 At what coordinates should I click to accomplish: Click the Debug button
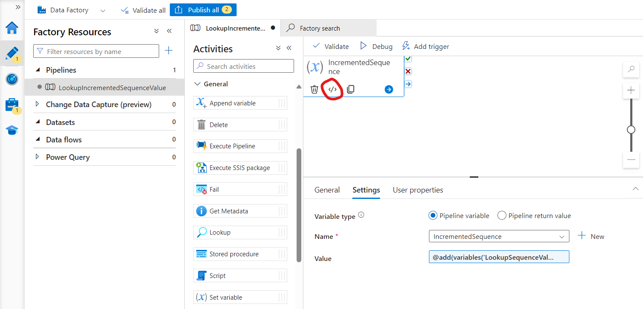coord(376,46)
